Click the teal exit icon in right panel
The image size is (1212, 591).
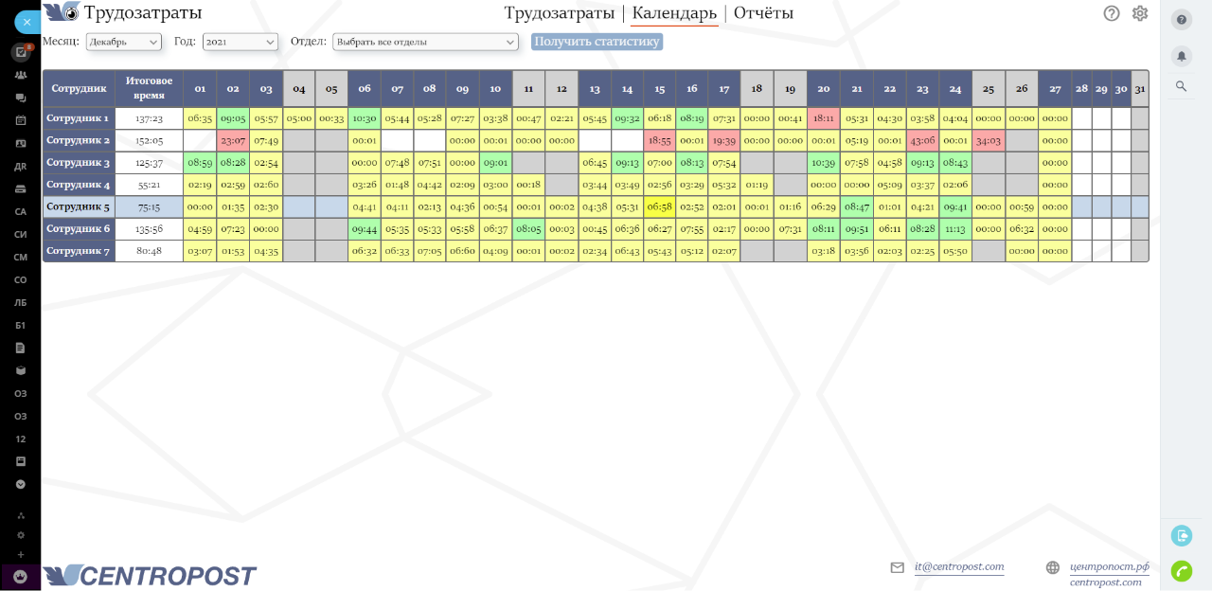1182,535
